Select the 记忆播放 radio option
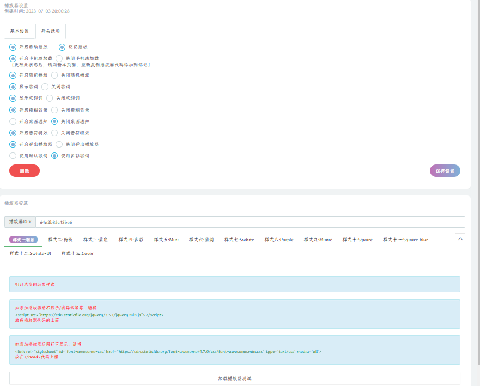The height and width of the screenshot is (386, 480). tap(62, 47)
